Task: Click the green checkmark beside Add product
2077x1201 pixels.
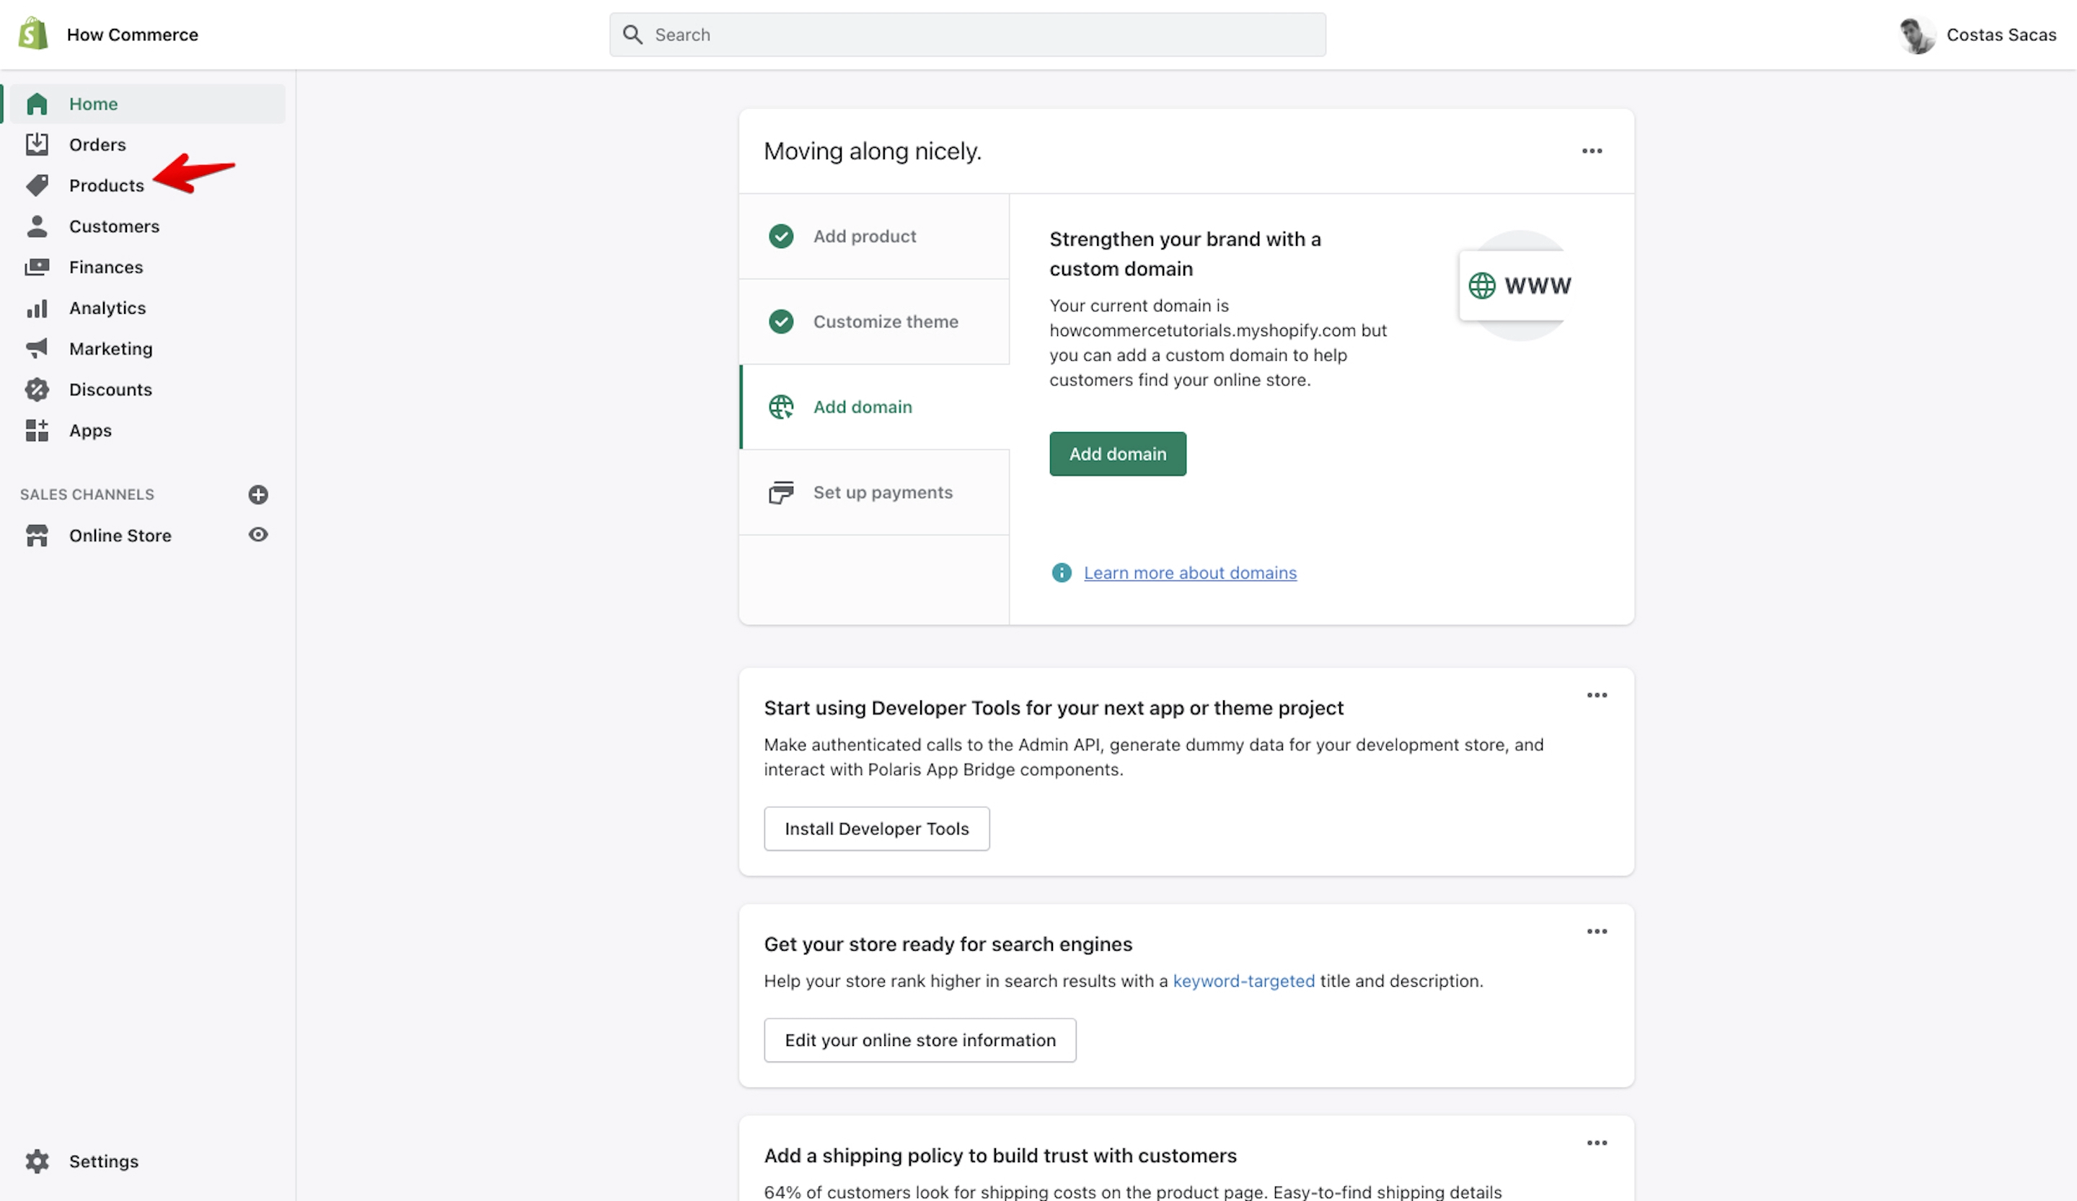Action: point(780,237)
